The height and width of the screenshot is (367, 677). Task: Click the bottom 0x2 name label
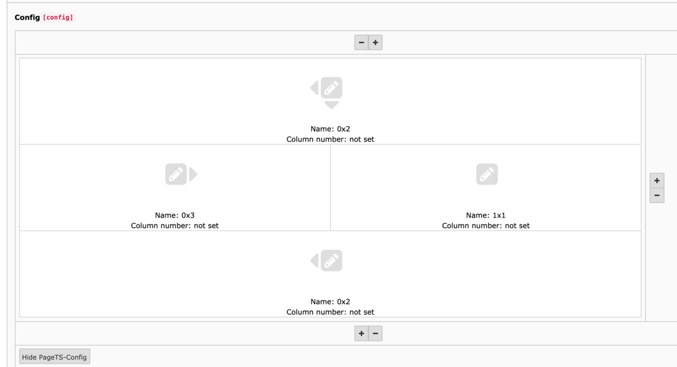[x=331, y=301]
